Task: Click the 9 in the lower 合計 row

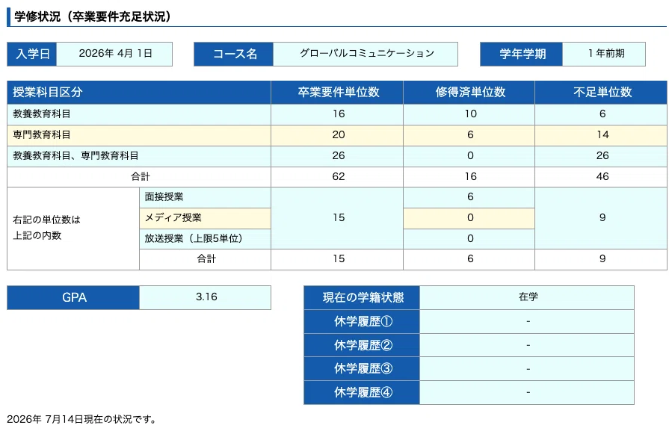Action: point(601,259)
